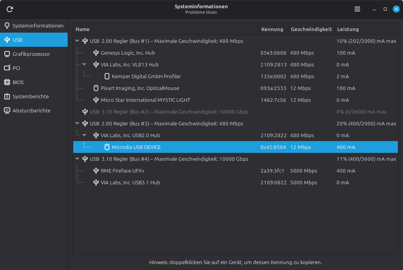Collapse the VIA Labs USB2.0 Hub node
Screen dimensions: 403x270
click(x=84, y=135)
